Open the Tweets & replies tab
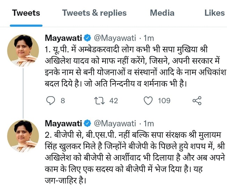This screenshot has height=188, width=227. coord(94,13)
